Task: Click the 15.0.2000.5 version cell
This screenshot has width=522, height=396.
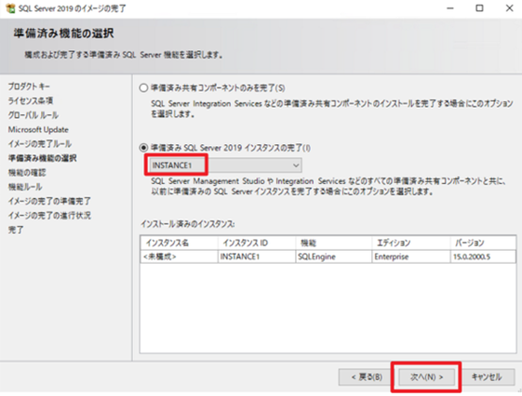Action: (x=483, y=257)
